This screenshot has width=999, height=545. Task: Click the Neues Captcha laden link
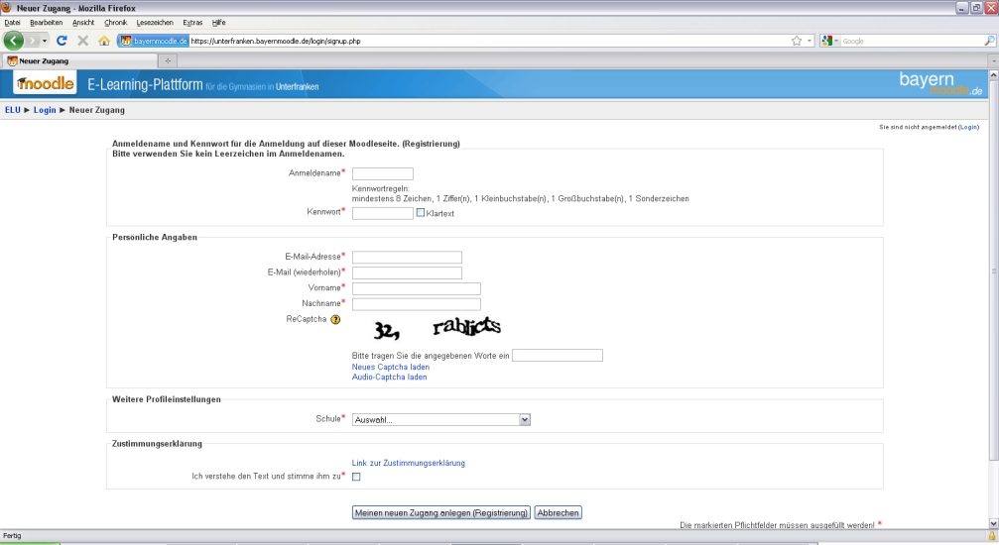tap(391, 367)
